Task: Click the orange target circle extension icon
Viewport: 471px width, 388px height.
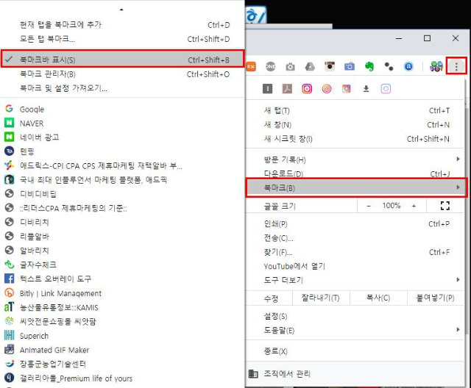Action: (327, 89)
